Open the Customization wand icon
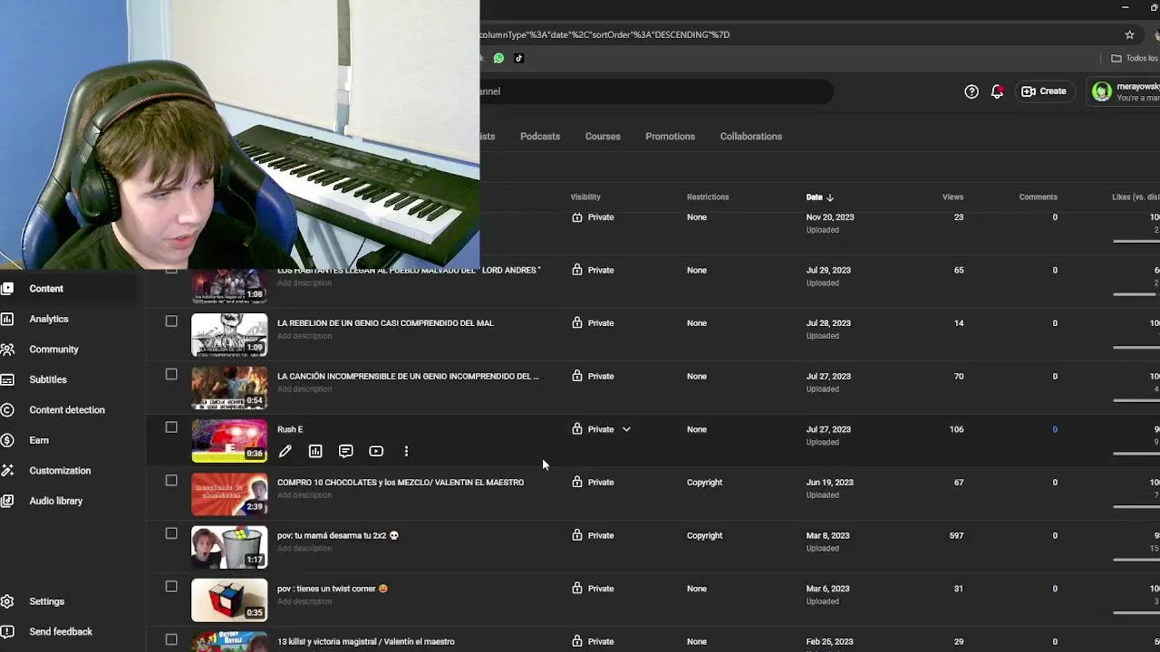1160x652 pixels. 7,471
